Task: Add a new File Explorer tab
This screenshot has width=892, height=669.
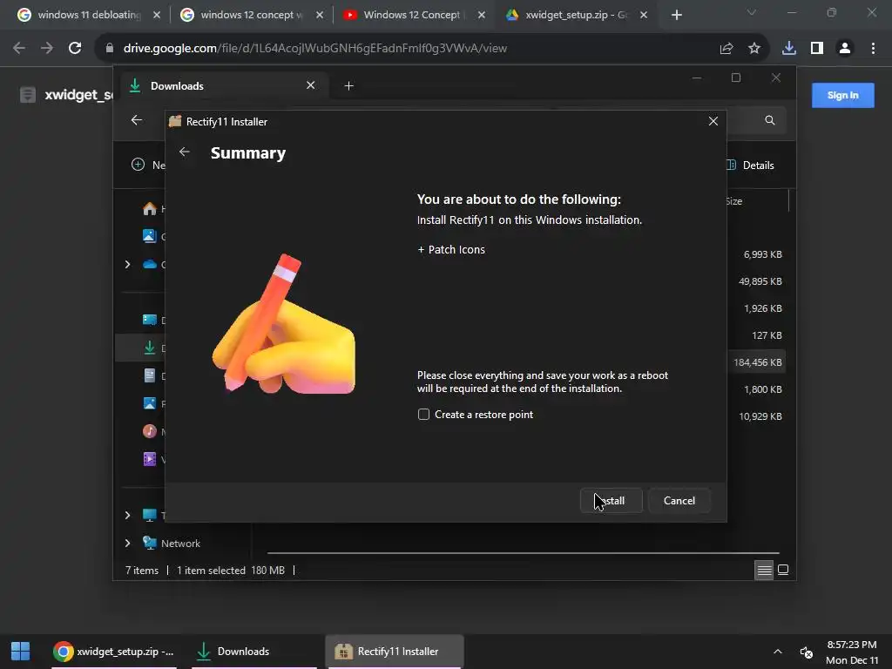Action: tap(348, 86)
